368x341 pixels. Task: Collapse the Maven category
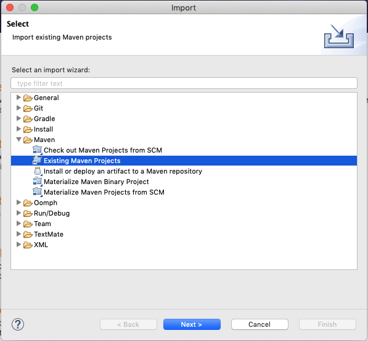(18, 140)
